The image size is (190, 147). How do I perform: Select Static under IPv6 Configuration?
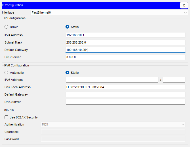coord(67,73)
